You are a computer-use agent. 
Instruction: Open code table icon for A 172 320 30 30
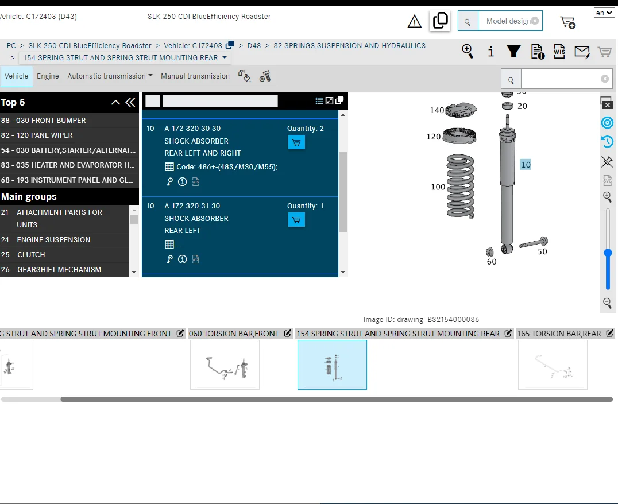pos(169,166)
